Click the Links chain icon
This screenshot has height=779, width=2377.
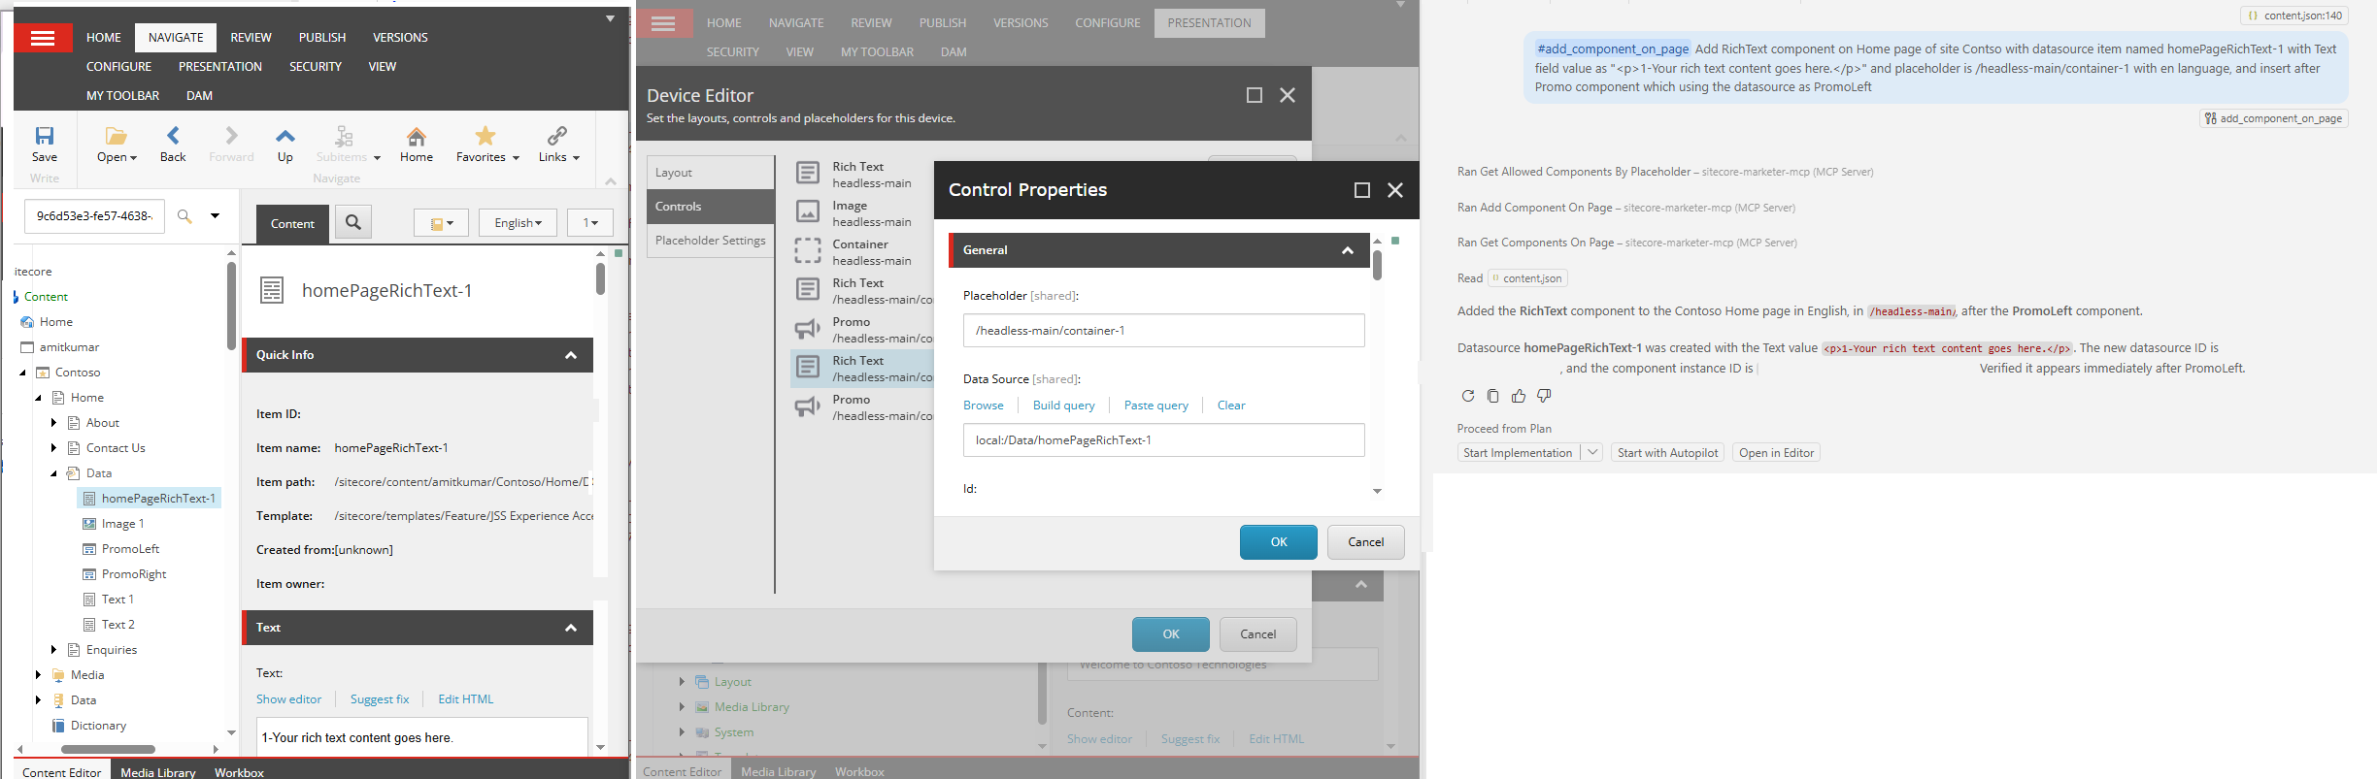(557, 136)
